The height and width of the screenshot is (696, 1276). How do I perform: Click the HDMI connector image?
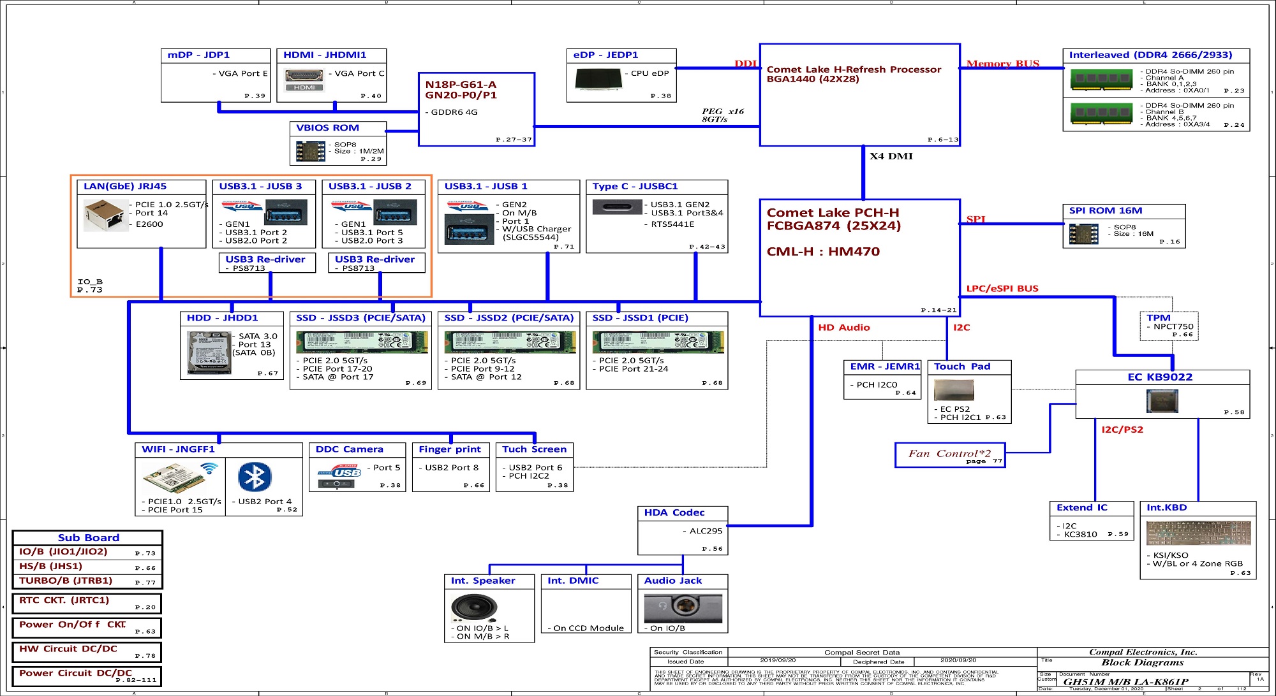coord(304,79)
